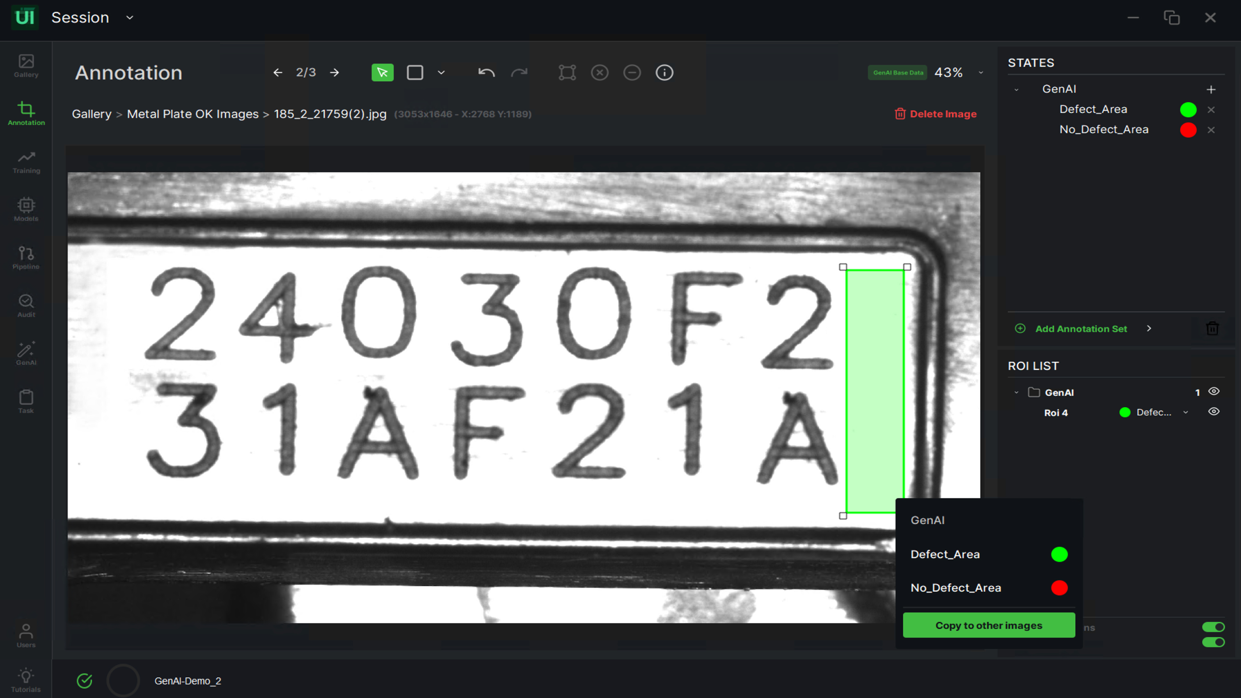Go to next image arrow

(x=334, y=73)
